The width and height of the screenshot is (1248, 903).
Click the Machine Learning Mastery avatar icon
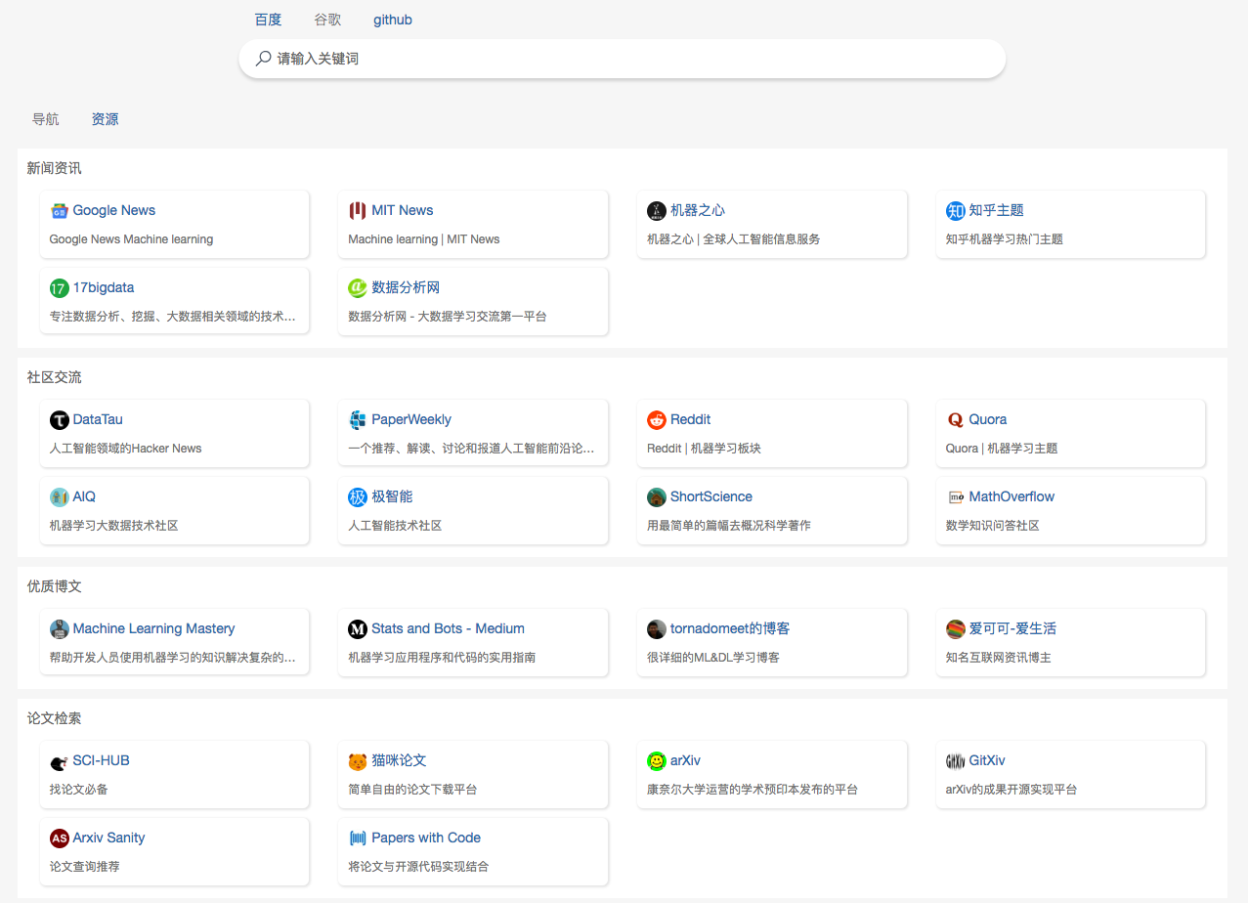click(60, 628)
